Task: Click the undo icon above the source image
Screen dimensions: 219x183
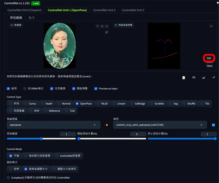Action: (97, 26)
